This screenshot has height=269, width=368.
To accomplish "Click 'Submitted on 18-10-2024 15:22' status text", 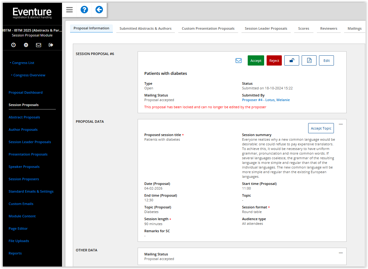I will pos(267,88).
